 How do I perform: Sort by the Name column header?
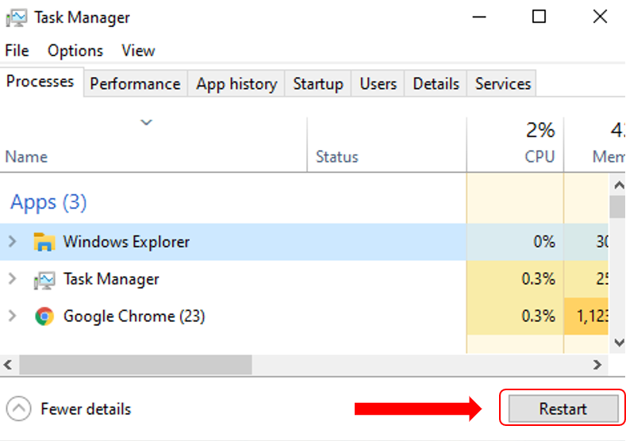tap(154, 144)
